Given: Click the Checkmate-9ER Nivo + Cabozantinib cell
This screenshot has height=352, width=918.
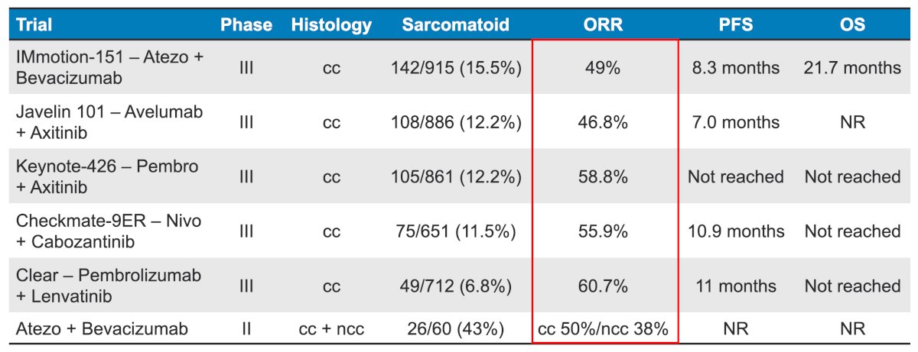Looking at the screenshot, I should 109,231.
